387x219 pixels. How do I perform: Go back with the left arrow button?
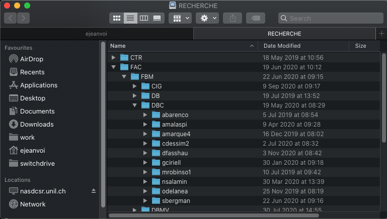coord(10,18)
